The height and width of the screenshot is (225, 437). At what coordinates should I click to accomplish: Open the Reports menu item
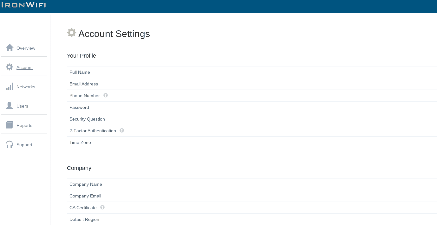pyautogui.click(x=24, y=125)
